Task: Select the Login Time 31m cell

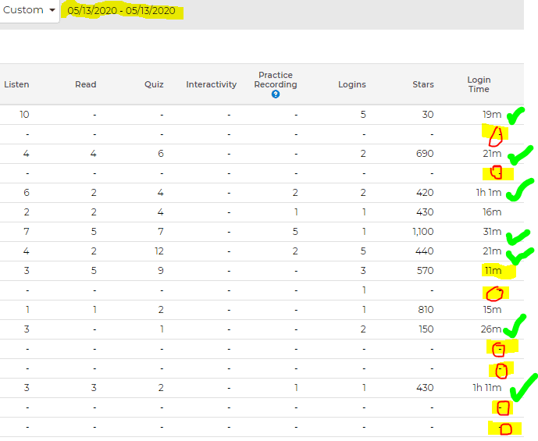Action: (492, 232)
